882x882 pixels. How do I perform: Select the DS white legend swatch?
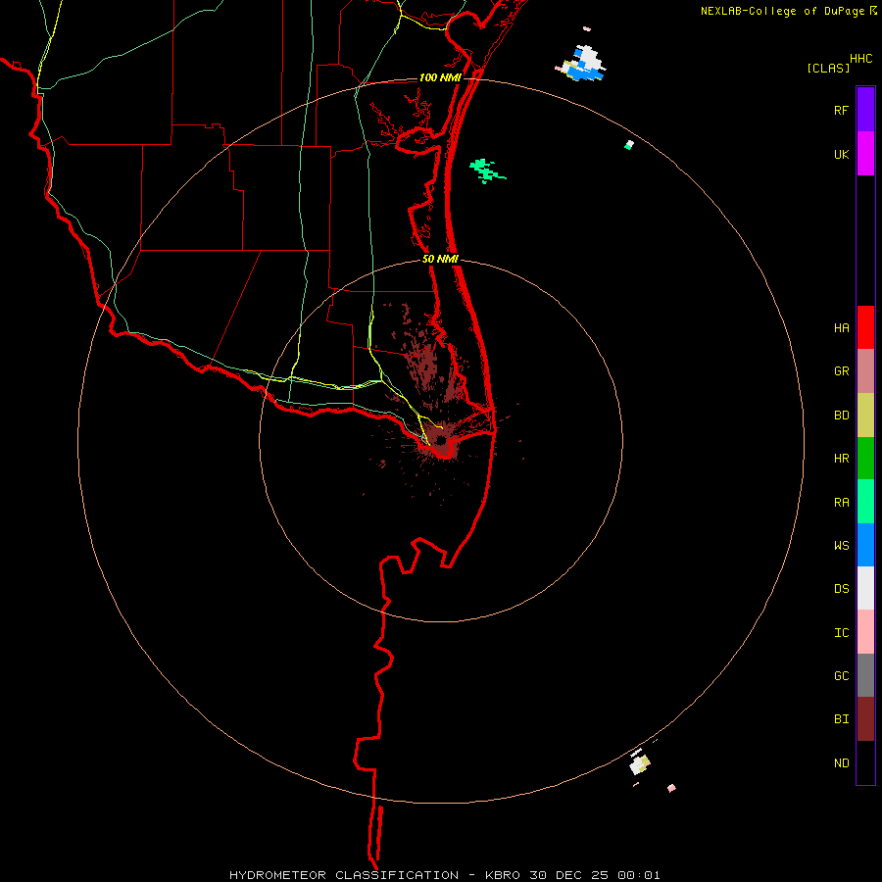pos(865,588)
